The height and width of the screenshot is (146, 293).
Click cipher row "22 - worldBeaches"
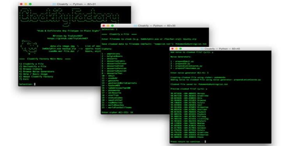(113, 105)
